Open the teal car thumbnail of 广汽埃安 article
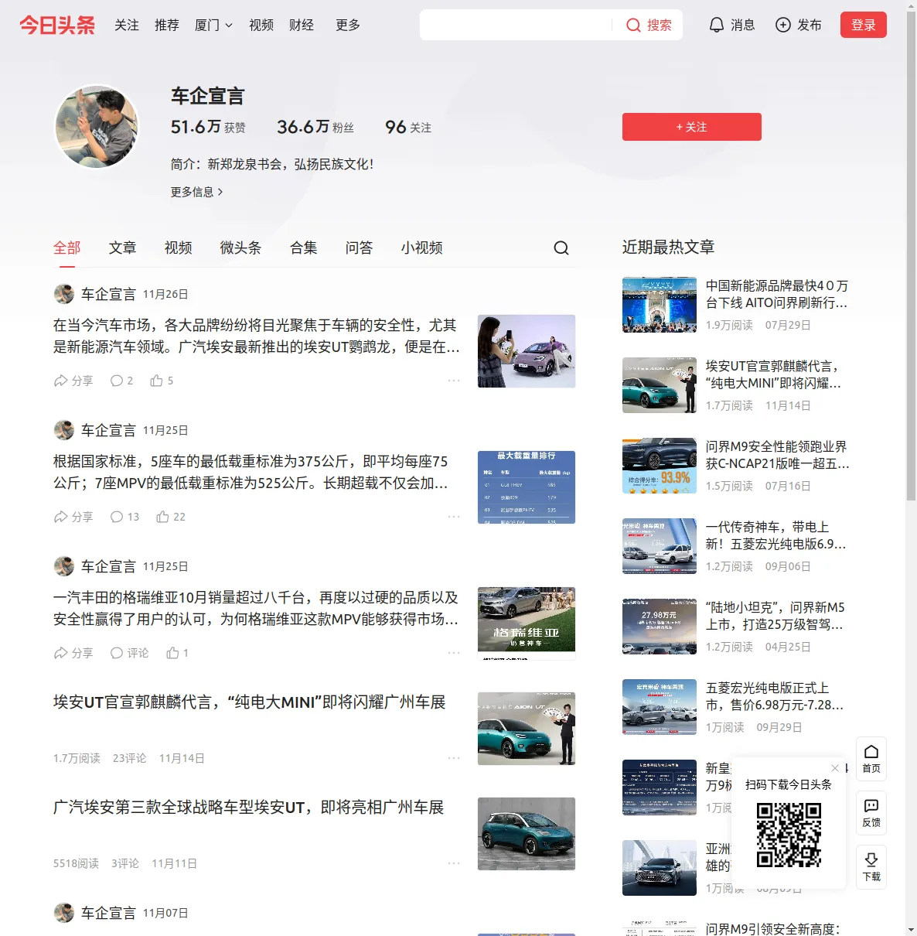This screenshot has width=917, height=936. click(x=527, y=834)
